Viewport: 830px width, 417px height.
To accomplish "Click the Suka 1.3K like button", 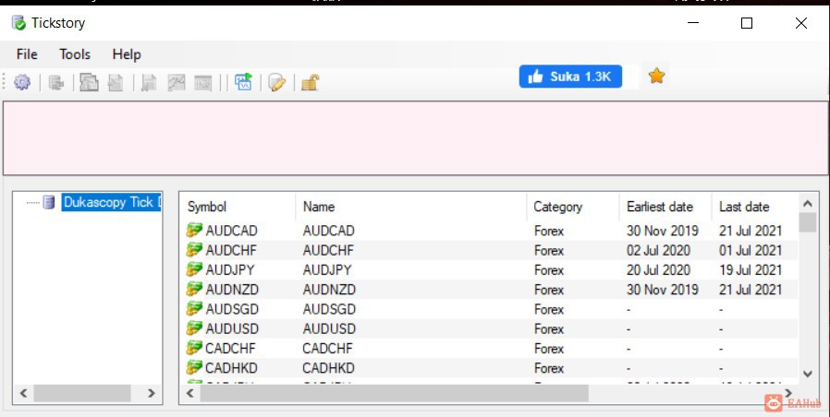I will [570, 77].
